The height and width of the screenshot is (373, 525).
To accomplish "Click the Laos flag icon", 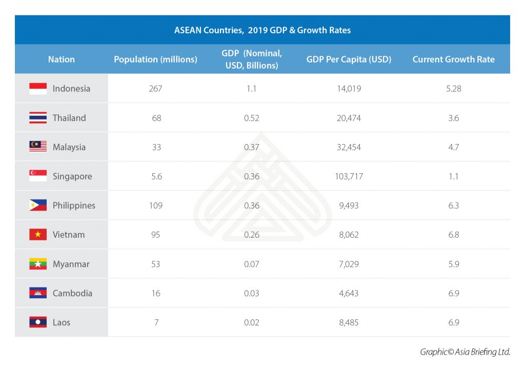I will [38, 323].
